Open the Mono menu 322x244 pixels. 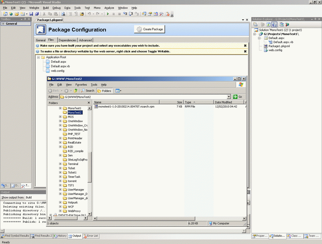(x=97, y=8)
